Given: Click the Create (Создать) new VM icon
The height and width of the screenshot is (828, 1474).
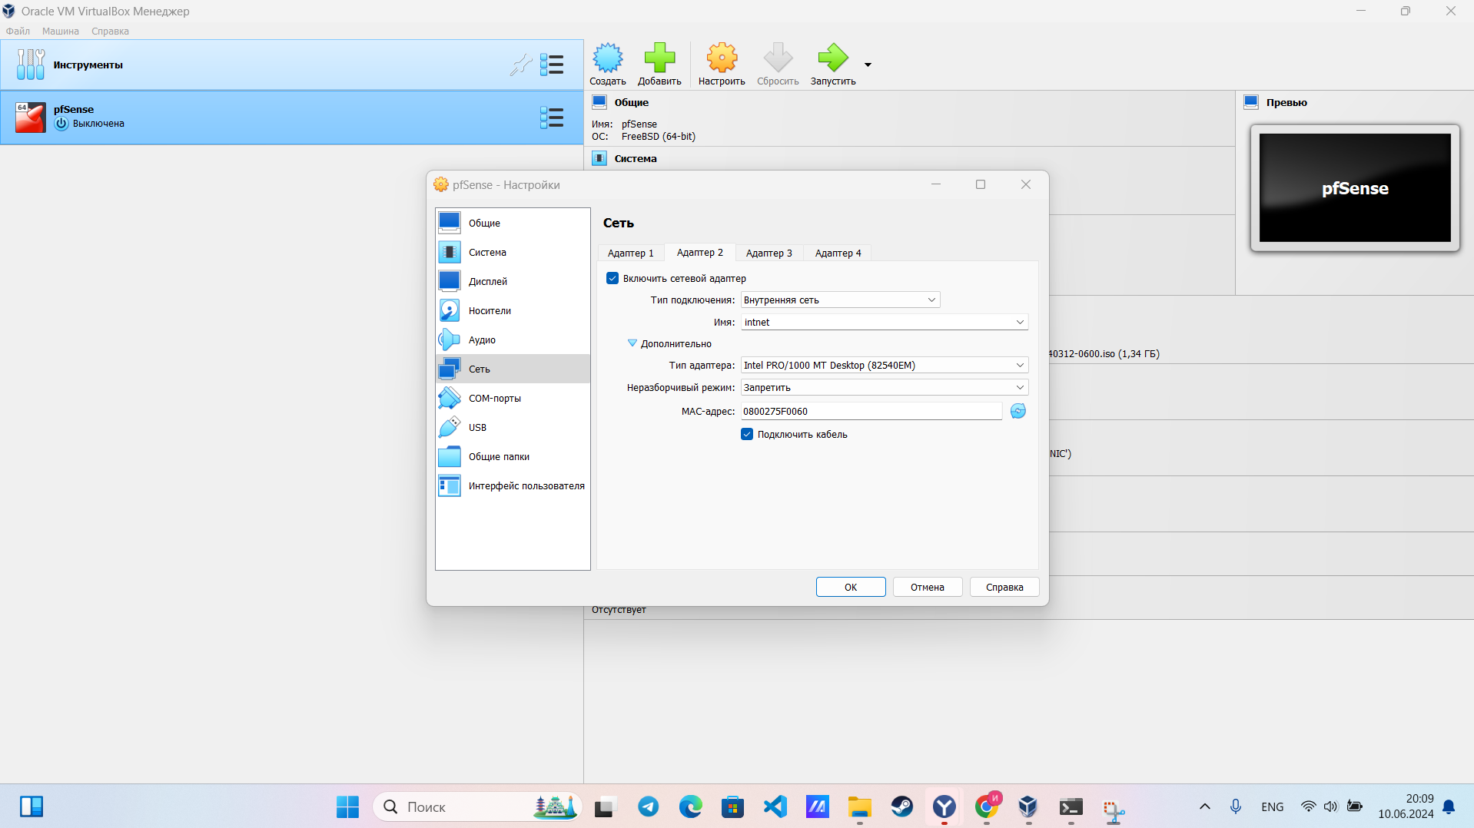Looking at the screenshot, I should [607, 65].
